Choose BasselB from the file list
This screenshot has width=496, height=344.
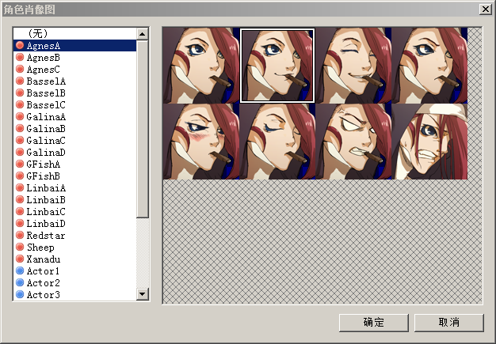[x=75, y=93]
